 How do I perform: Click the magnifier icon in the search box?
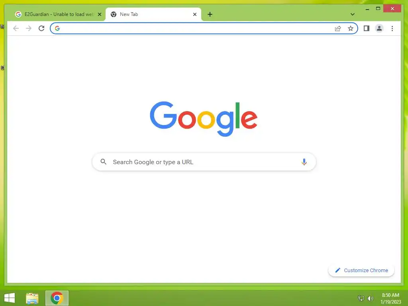pos(103,162)
